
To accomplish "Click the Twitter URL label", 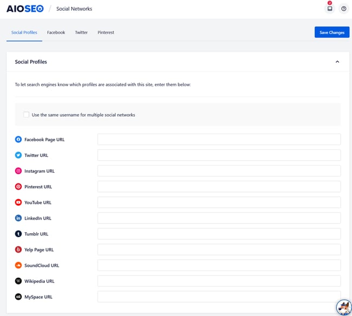I will [36, 155].
